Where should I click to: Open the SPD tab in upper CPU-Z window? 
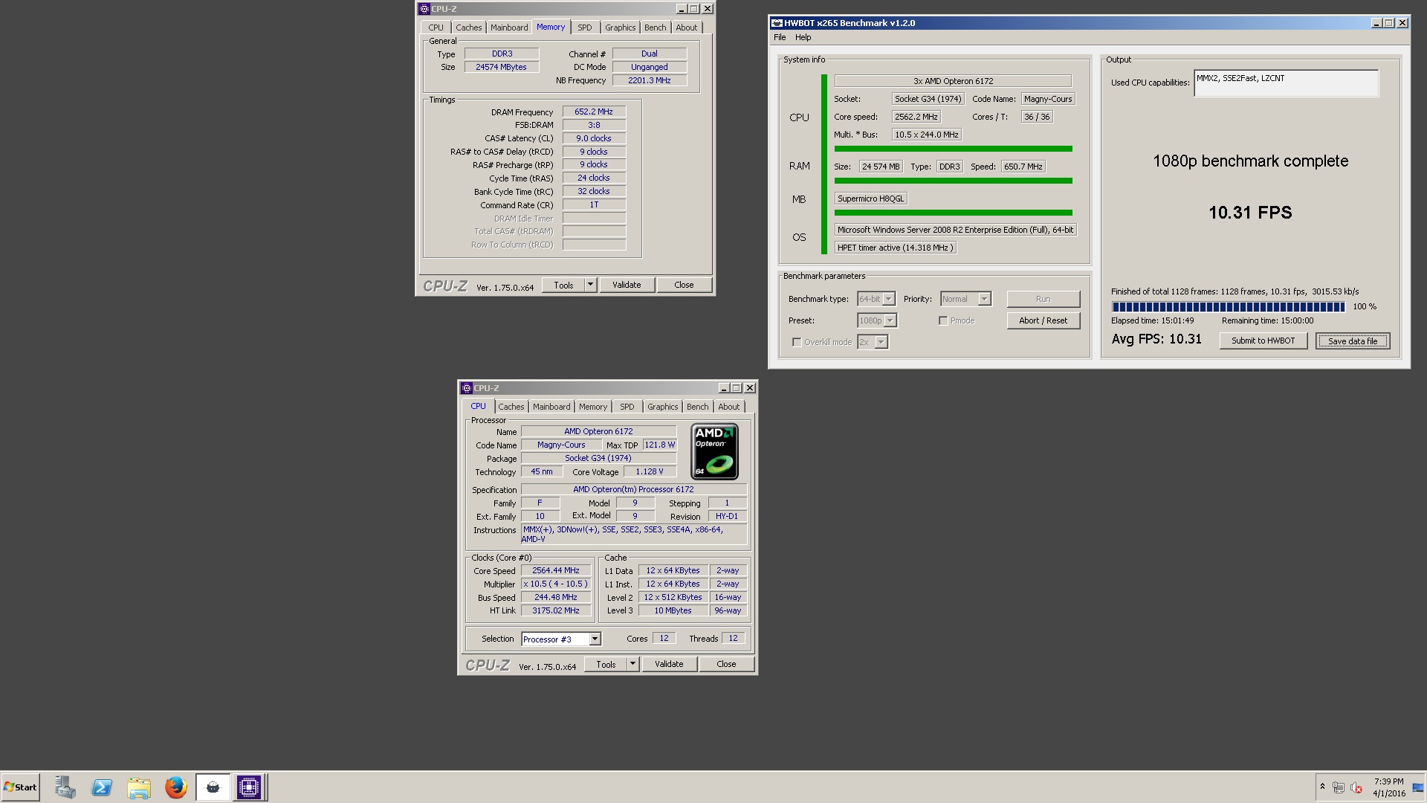coord(585,28)
